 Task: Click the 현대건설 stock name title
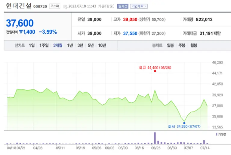coord(18,6)
